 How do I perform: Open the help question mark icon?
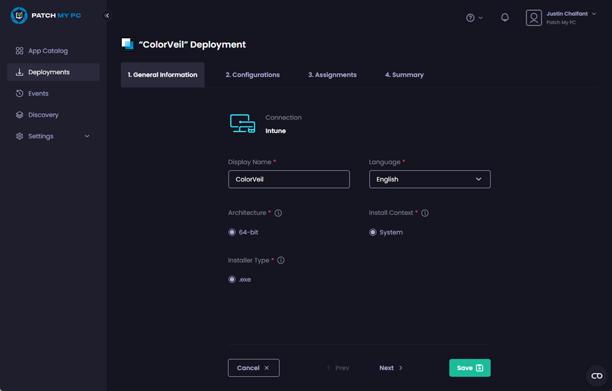point(471,18)
